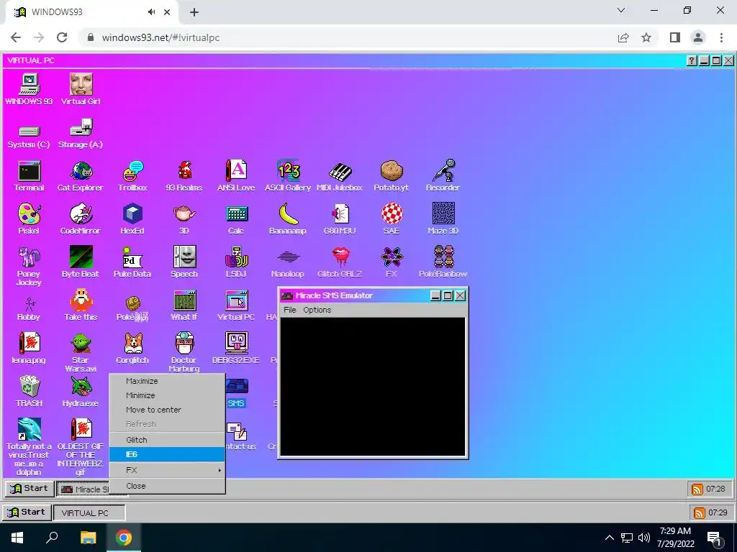Select IE6 in the context menu
The width and height of the screenshot is (737, 552).
pyautogui.click(x=167, y=454)
